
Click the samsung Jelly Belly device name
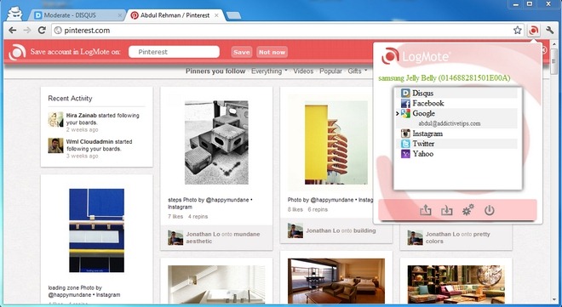point(444,78)
